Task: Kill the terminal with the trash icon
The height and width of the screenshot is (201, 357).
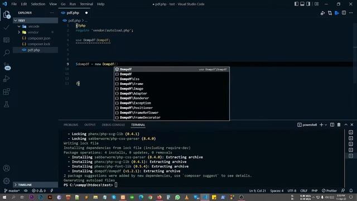Action: (x=339, y=125)
